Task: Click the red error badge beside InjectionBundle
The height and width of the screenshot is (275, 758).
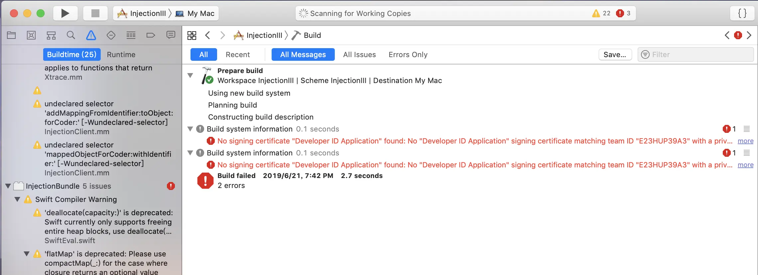Action: pos(171,186)
